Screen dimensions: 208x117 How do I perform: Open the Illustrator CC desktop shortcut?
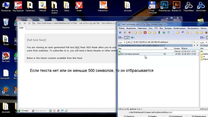[x=176, y=6]
